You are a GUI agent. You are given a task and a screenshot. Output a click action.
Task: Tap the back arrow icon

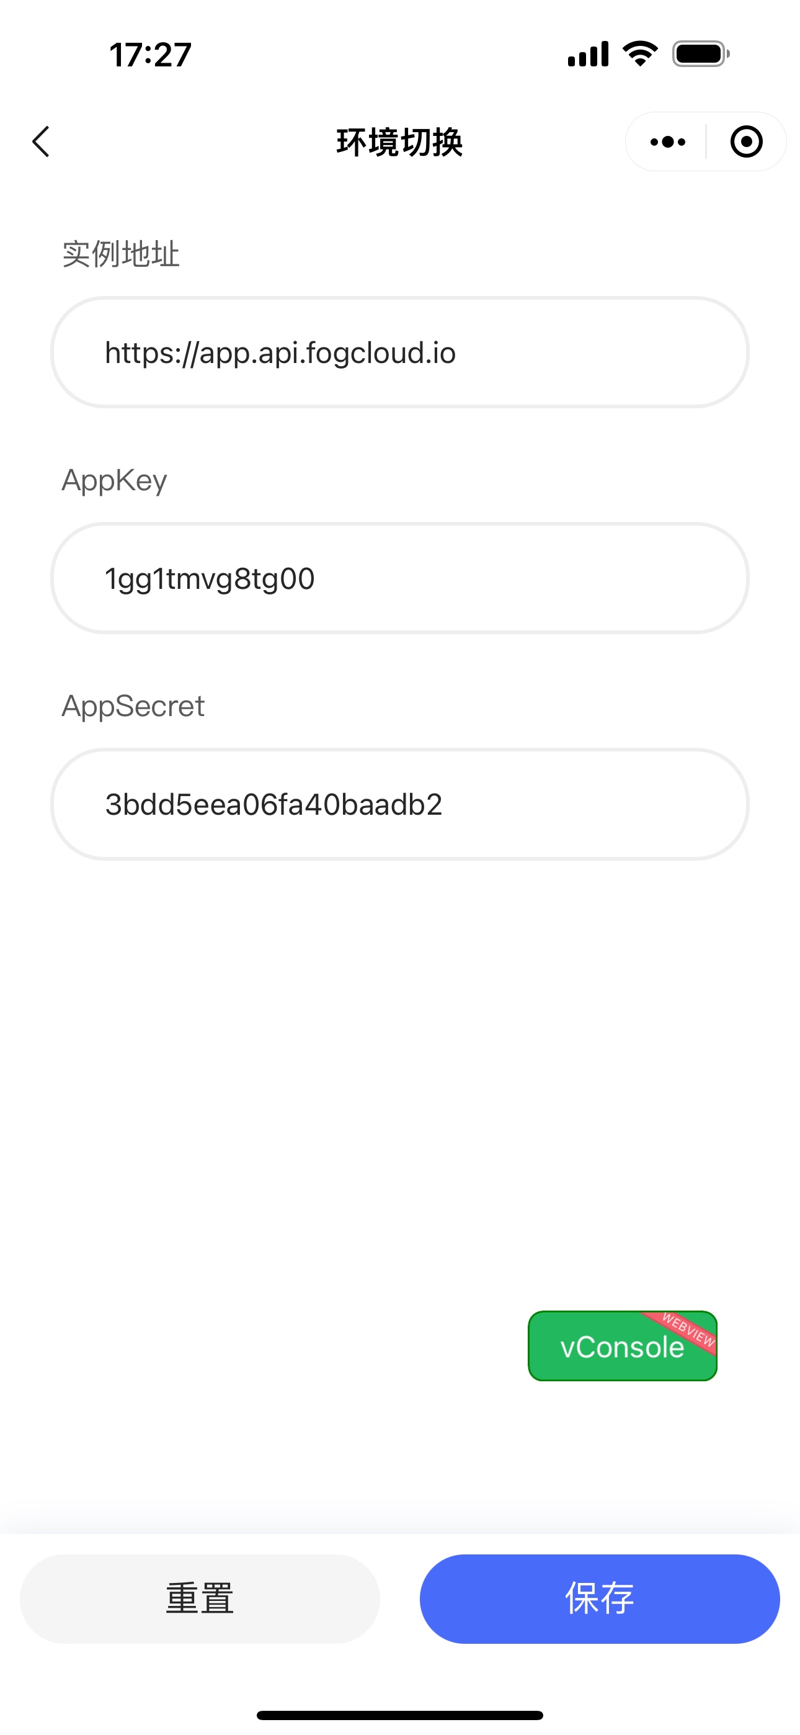tap(41, 141)
